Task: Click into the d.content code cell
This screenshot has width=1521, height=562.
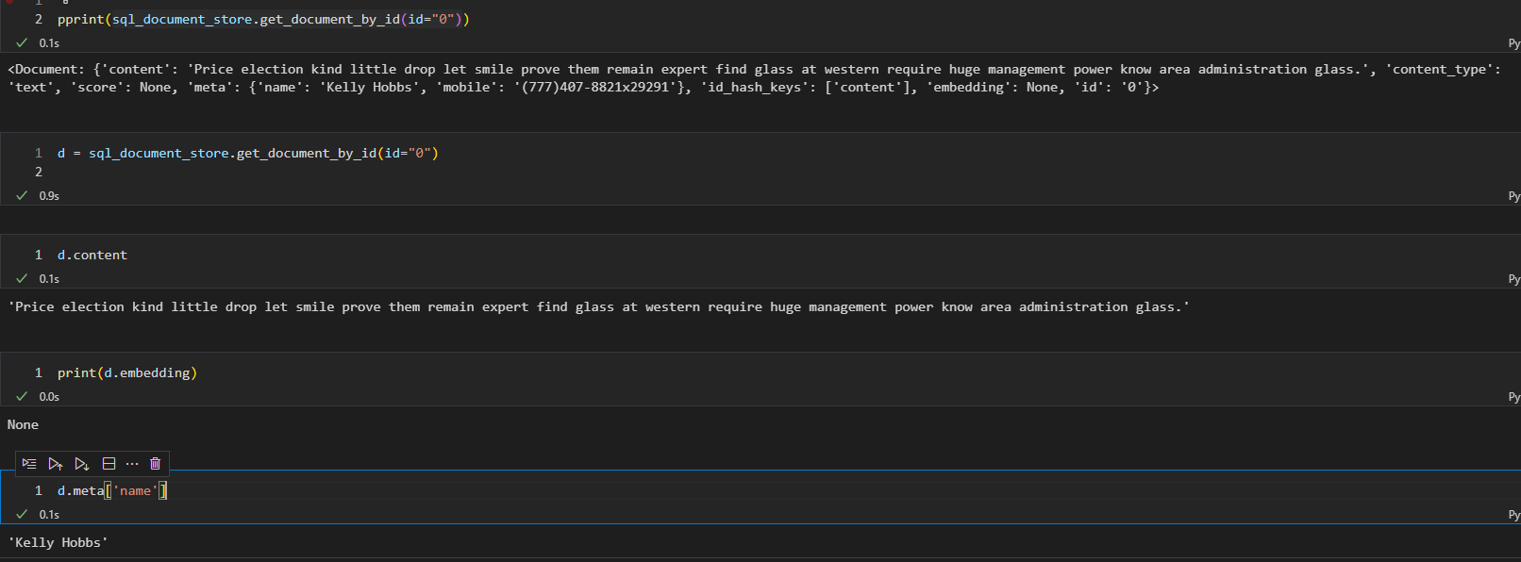Action: pos(92,255)
